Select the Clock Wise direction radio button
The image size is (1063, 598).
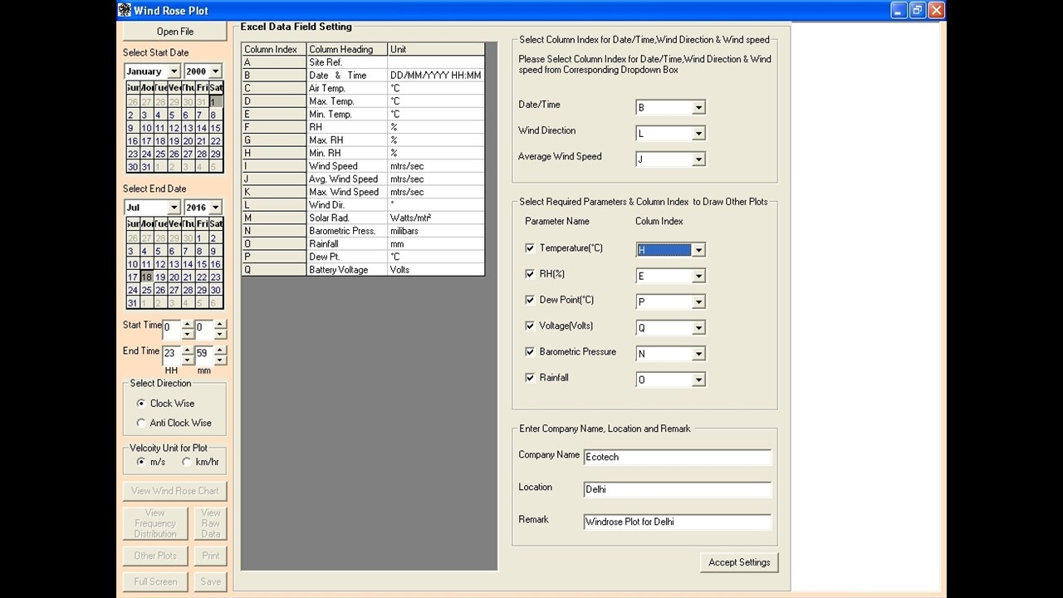141,404
